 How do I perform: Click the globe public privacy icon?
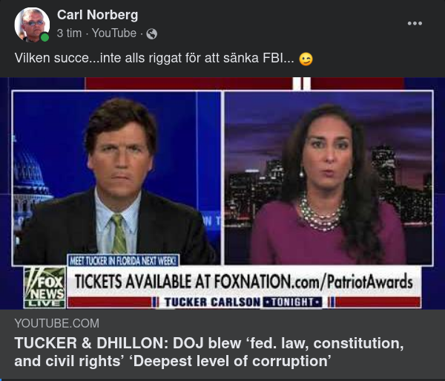click(152, 34)
